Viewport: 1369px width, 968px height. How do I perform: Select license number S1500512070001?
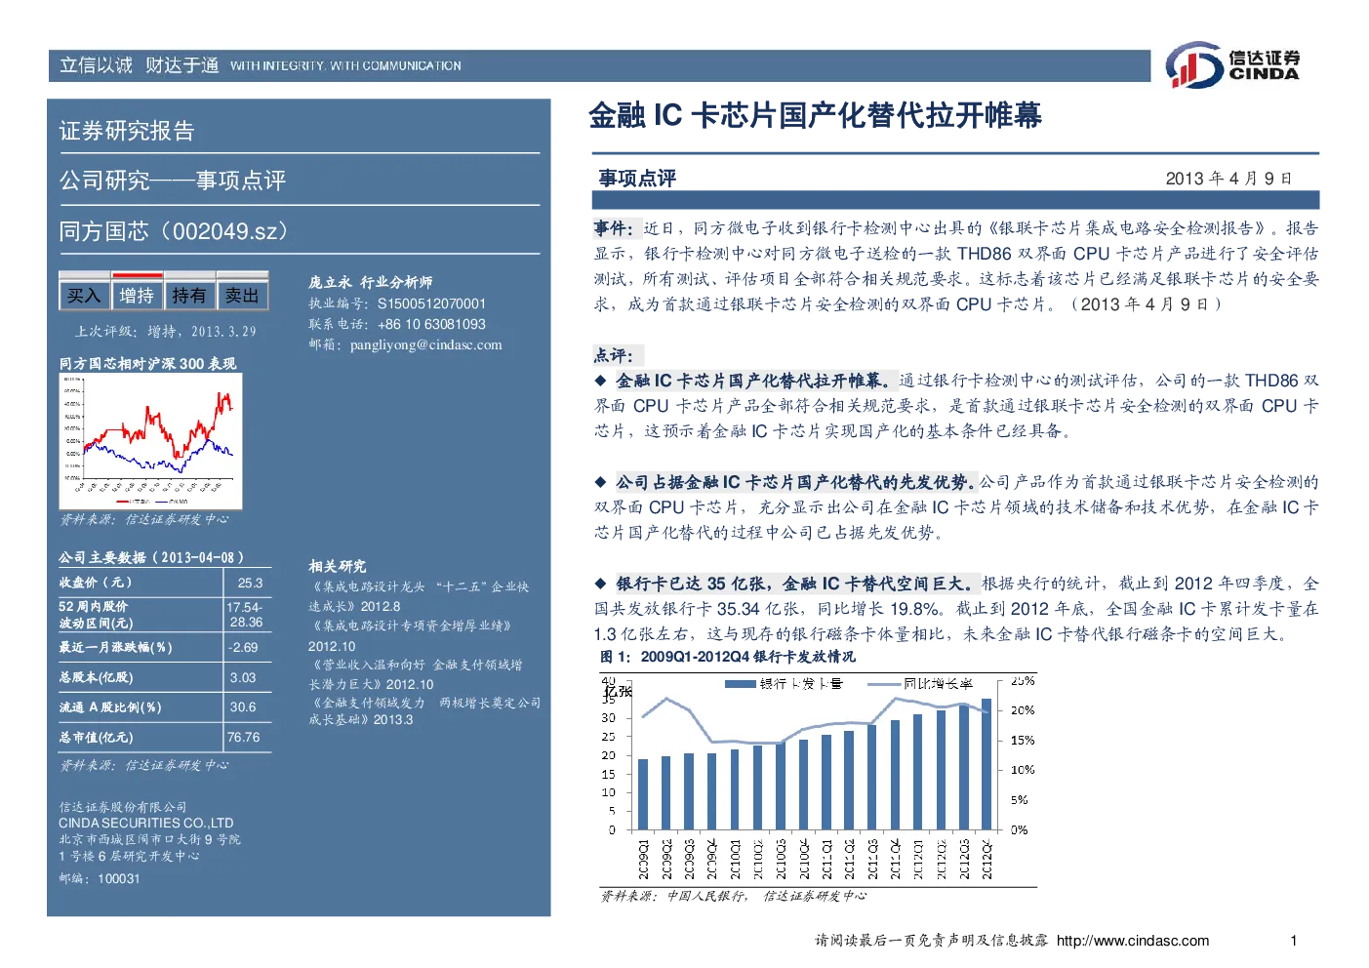coord(431,303)
